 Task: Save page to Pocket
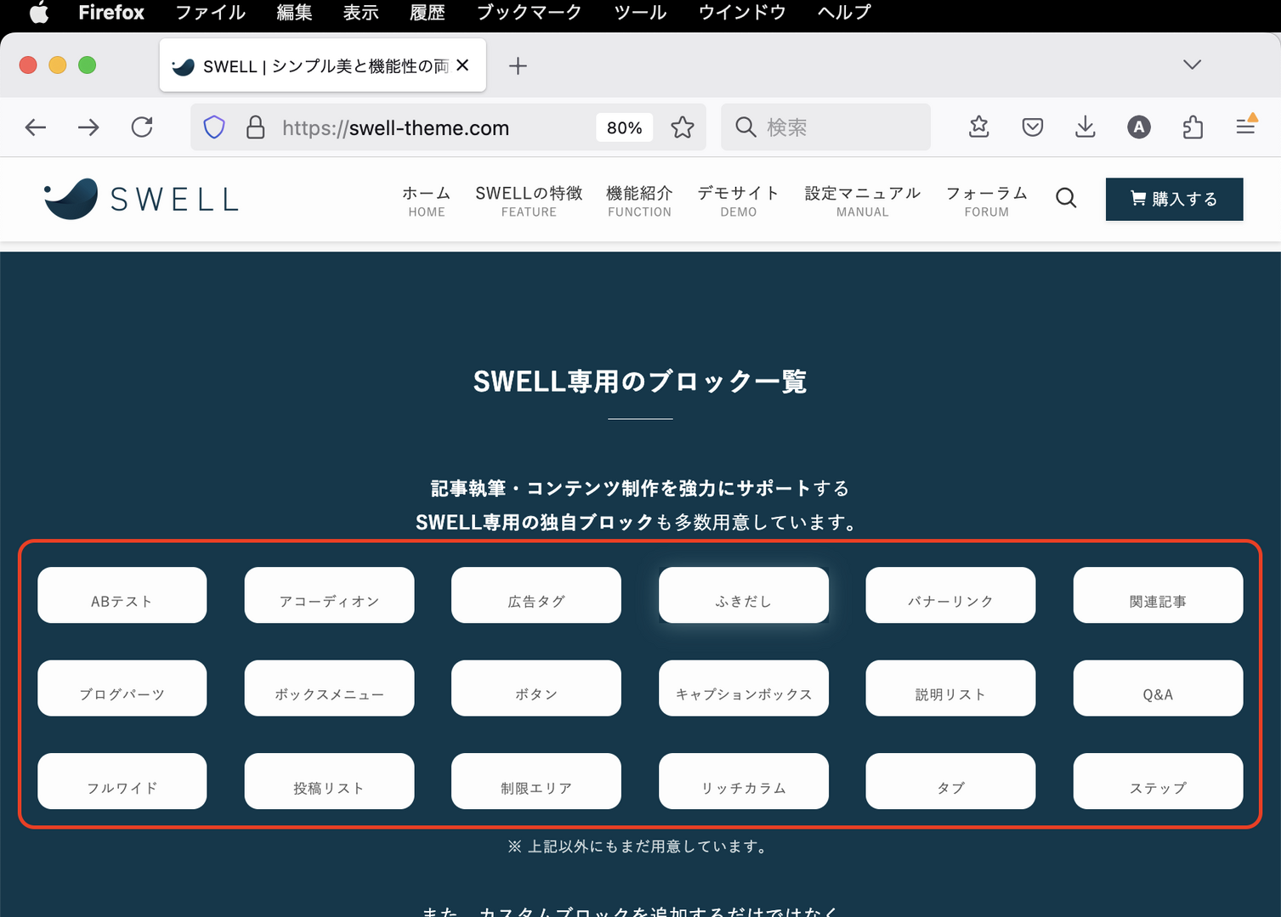pos(1032,127)
